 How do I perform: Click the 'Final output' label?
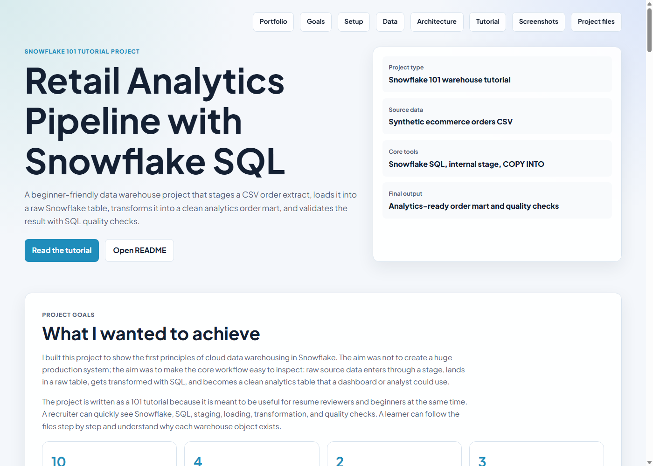pos(405,194)
